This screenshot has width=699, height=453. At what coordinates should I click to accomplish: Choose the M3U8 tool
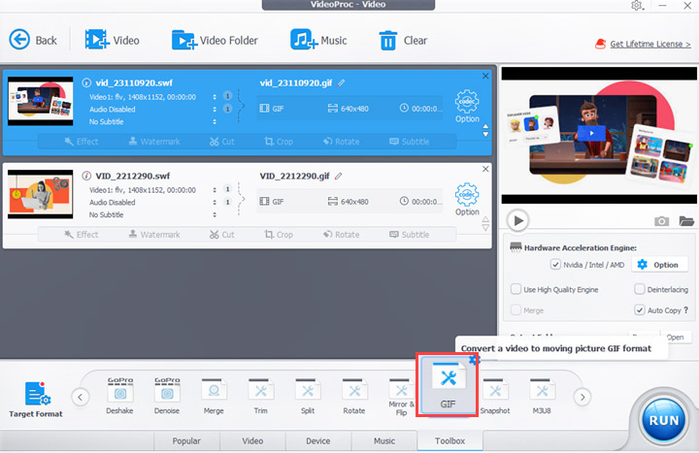click(x=542, y=396)
